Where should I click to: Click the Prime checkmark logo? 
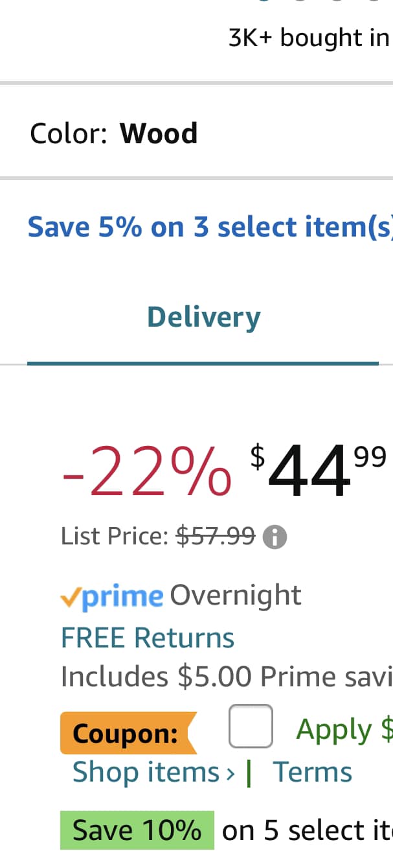(112, 596)
